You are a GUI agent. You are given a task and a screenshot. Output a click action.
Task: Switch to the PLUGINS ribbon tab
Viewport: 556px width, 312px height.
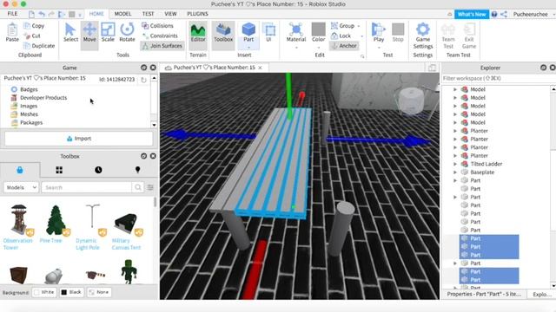(x=197, y=14)
